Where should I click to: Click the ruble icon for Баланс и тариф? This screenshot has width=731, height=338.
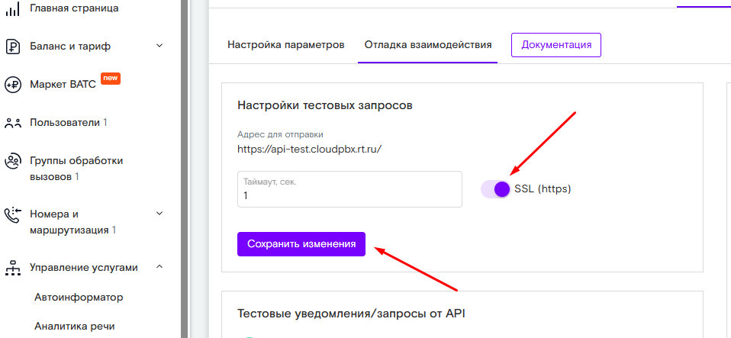[x=12, y=46]
